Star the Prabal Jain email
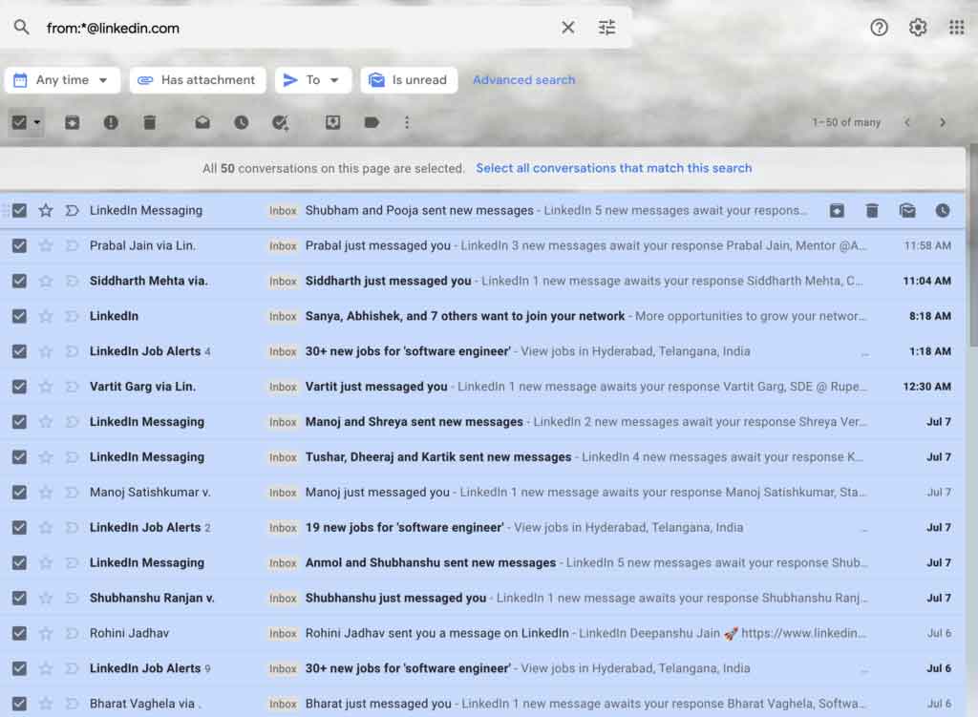 pos(46,245)
